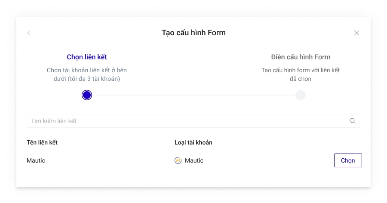Select the Mautic name in link column
This screenshot has width=387, height=203.
click(x=36, y=160)
